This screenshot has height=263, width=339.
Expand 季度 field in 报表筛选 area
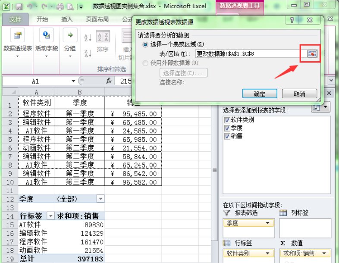point(268,223)
